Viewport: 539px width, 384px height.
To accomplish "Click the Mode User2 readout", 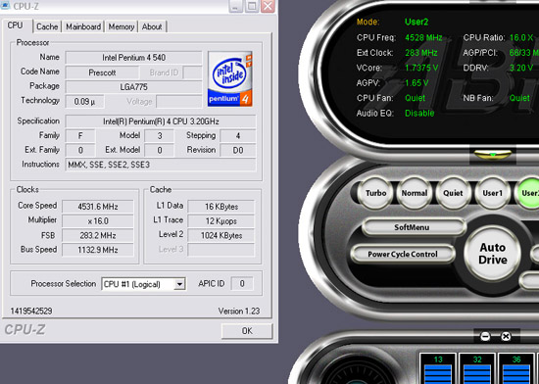I will pyautogui.click(x=416, y=22).
